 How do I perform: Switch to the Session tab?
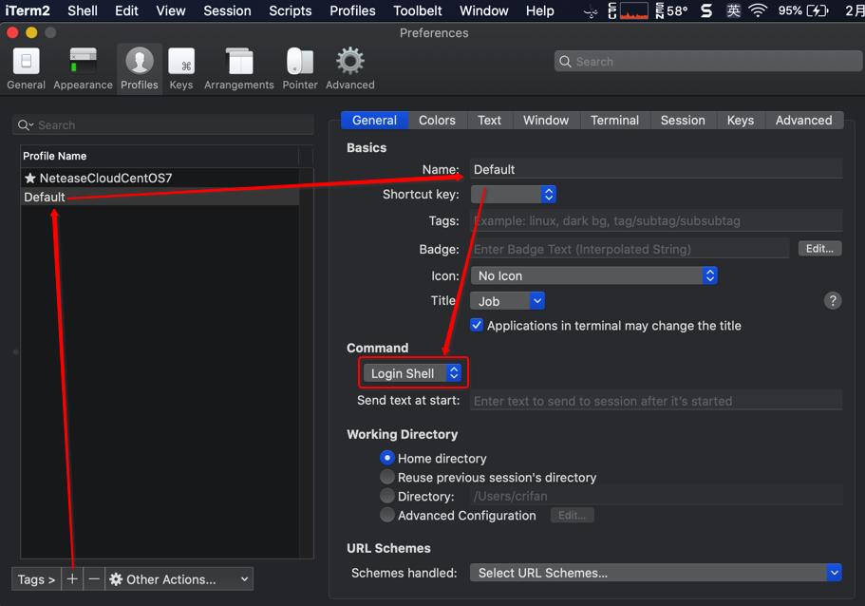pyautogui.click(x=683, y=121)
